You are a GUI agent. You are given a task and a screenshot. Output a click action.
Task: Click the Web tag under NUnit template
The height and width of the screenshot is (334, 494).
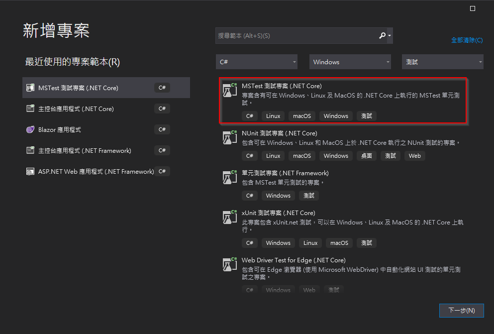coord(414,156)
